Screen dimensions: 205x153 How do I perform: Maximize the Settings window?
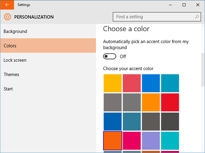pos(184,5)
